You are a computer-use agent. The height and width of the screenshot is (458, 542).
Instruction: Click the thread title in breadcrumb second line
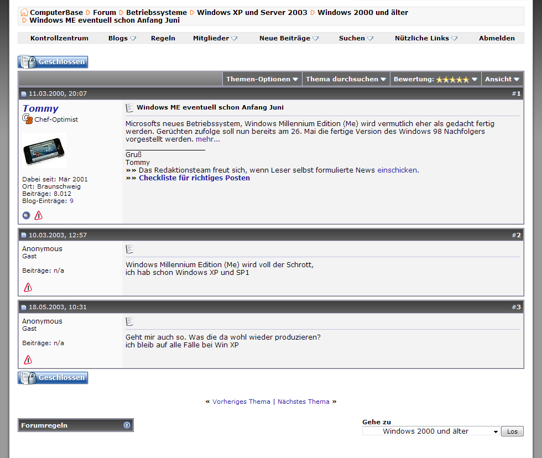click(105, 20)
